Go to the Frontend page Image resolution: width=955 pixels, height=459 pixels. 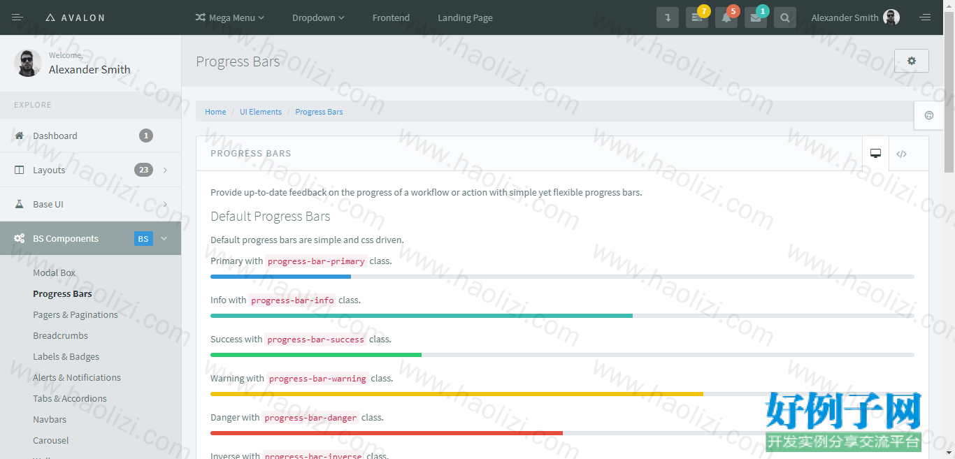391,17
